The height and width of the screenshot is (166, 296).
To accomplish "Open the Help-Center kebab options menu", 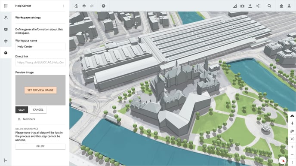I will coord(64,6).
